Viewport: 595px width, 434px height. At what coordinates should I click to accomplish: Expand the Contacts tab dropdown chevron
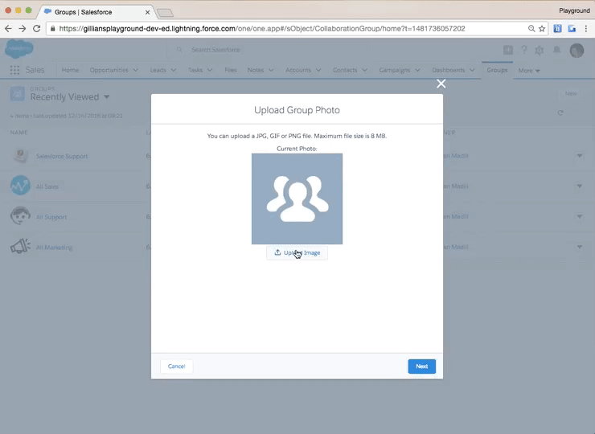[x=365, y=70]
